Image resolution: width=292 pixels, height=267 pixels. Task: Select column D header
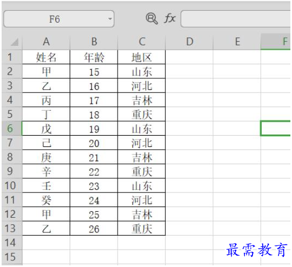[190, 42]
